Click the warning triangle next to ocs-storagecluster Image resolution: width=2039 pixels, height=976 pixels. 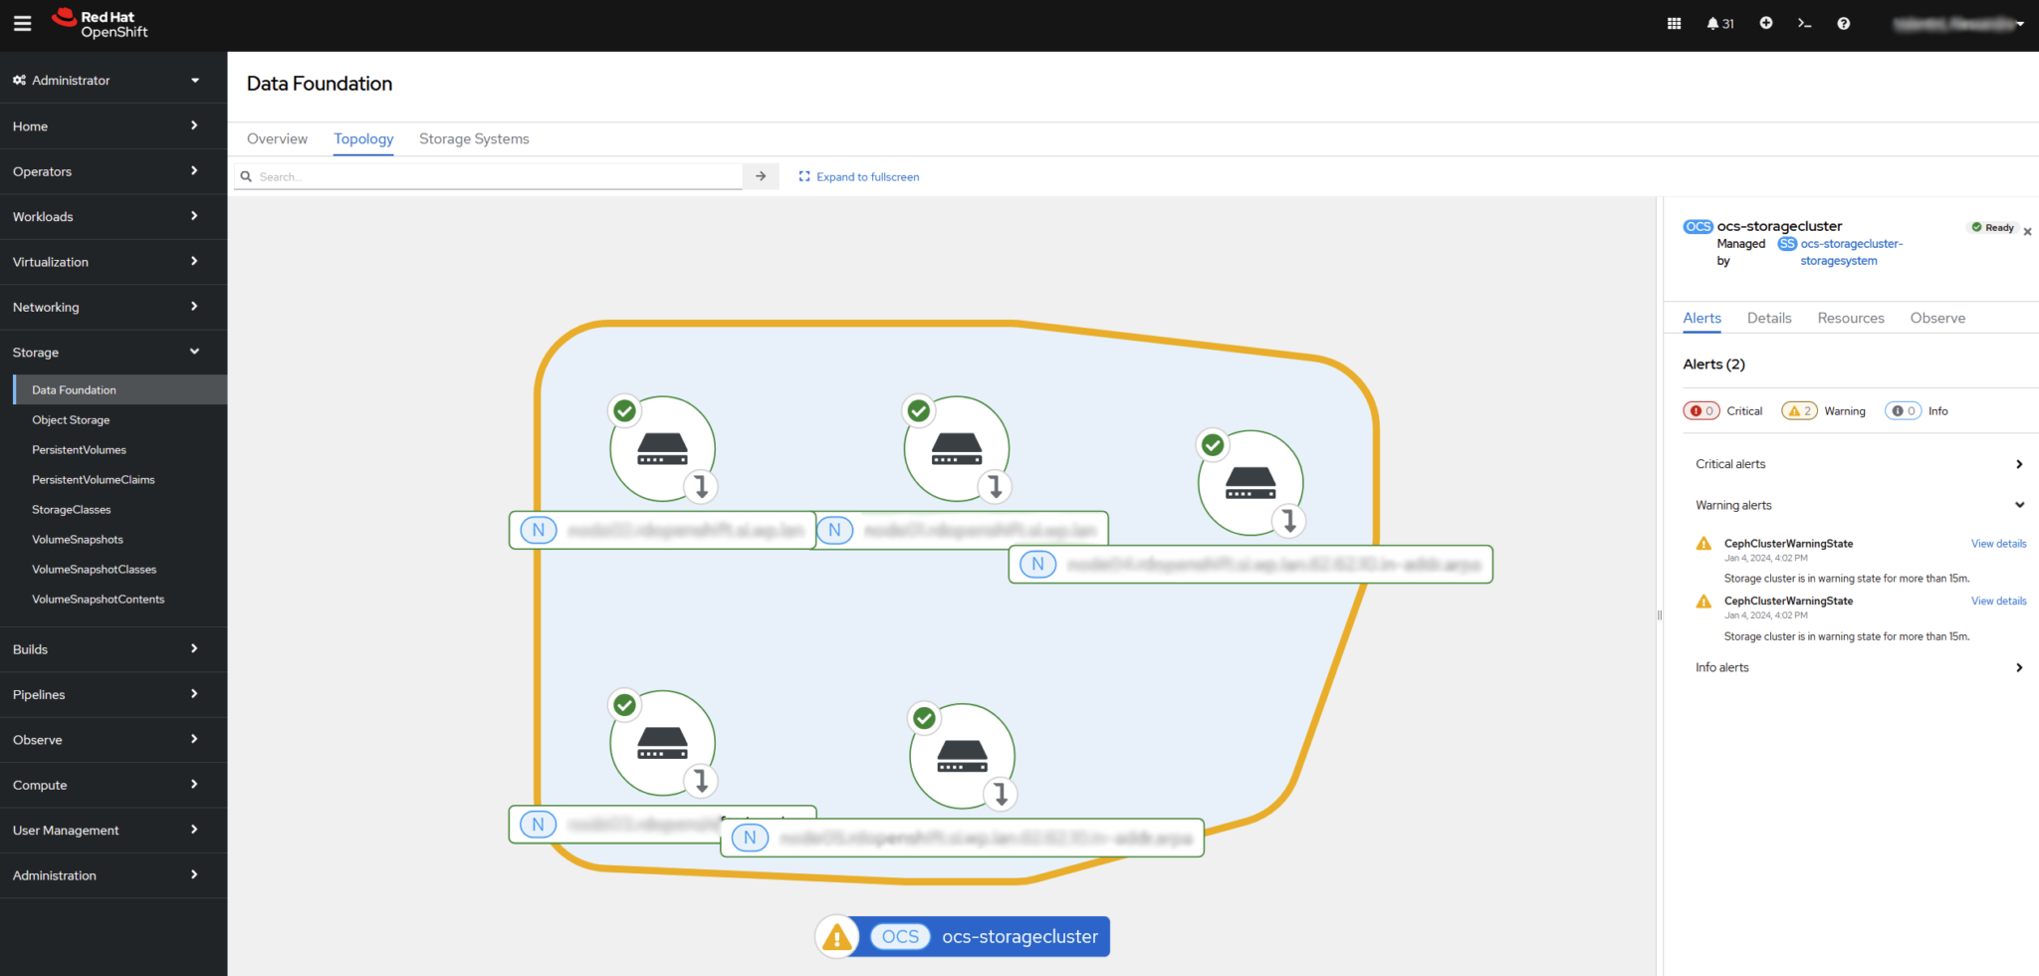[x=836, y=936]
